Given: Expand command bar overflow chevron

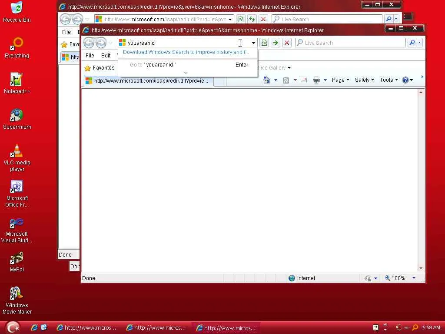Looking at the screenshot, I should (x=422, y=77).
